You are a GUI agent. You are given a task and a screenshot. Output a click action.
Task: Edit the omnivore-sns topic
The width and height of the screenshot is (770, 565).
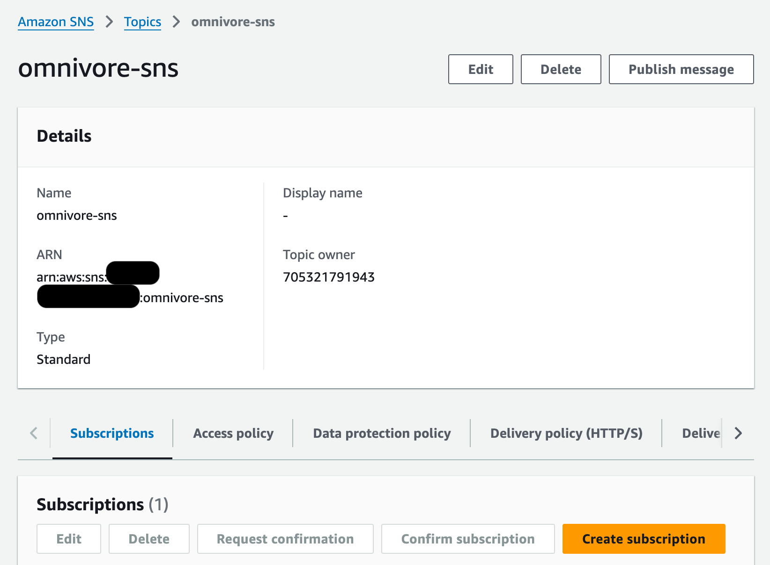(x=480, y=69)
